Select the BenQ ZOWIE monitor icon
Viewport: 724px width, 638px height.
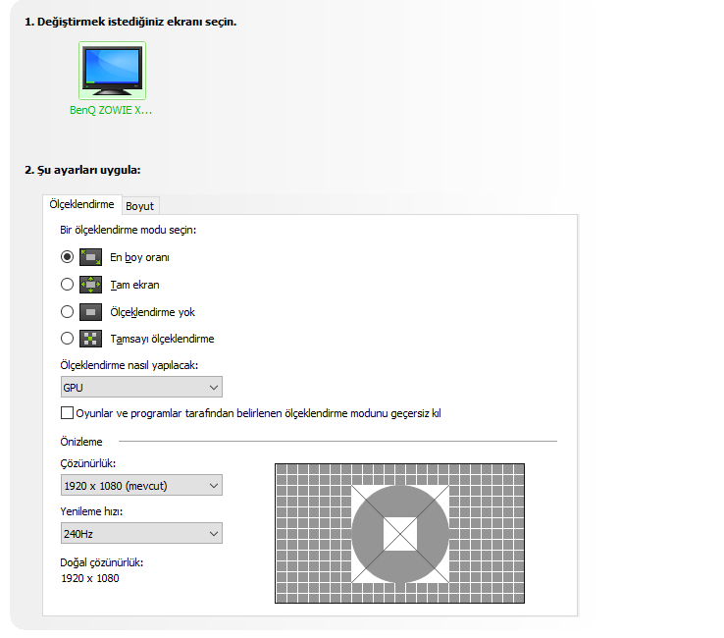coord(112,71)
